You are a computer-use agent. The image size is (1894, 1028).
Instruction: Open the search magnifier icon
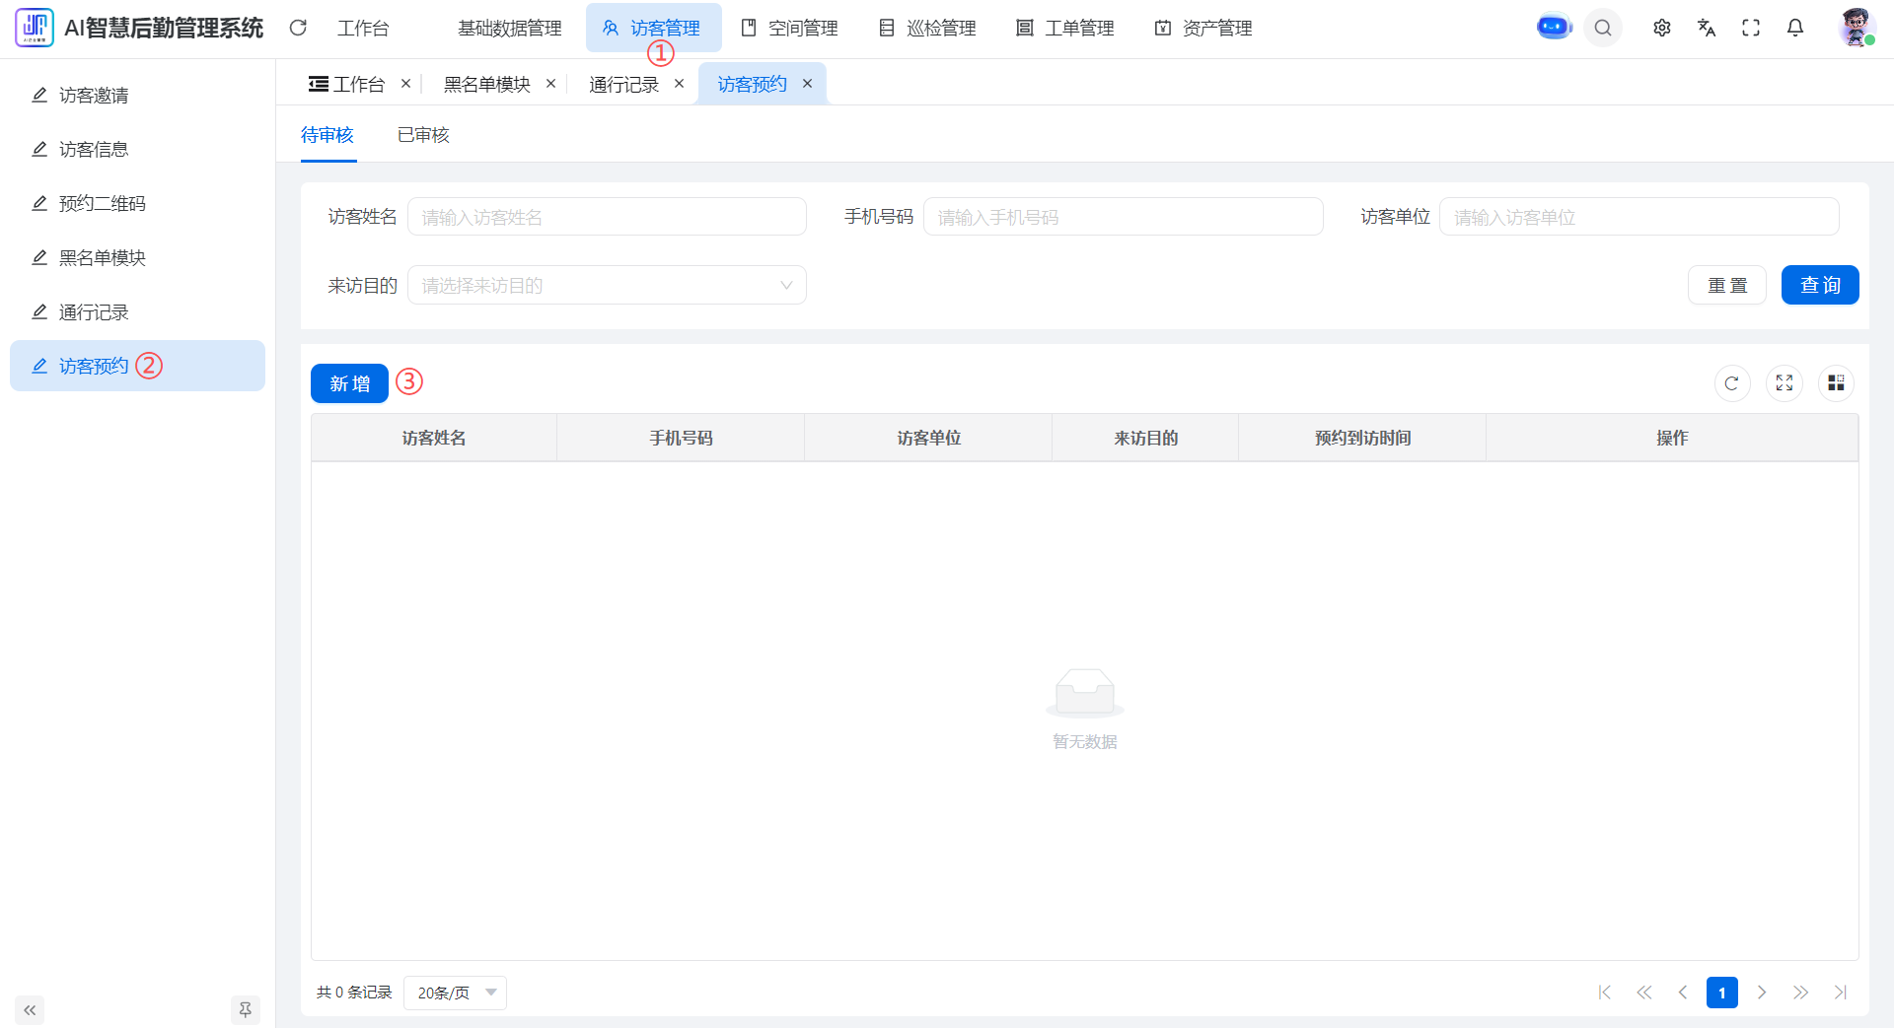[x=1603, y=28]
